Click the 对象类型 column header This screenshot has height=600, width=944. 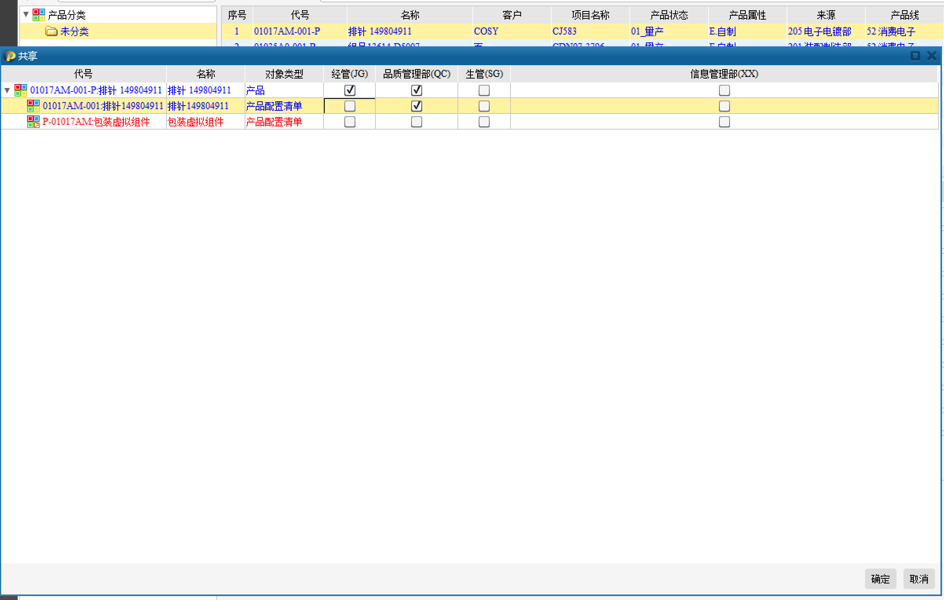(284, 74)
